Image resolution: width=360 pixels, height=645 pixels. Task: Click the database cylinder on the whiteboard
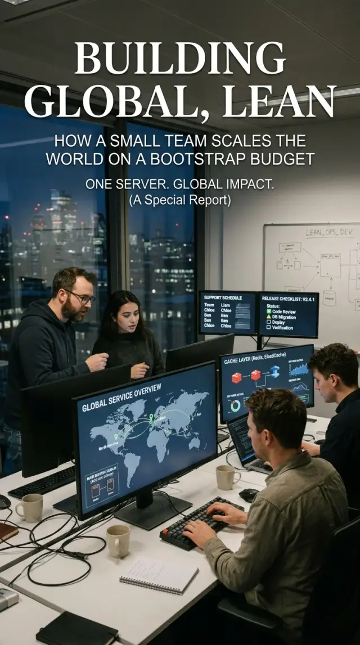tap(329, 298)
